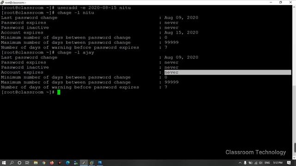The image size is (296, 166).
Task: Minimize the PuTTY window
Action: 271,2
